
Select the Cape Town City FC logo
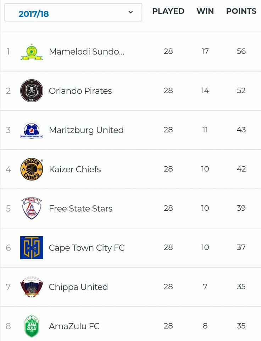point(32,248)
